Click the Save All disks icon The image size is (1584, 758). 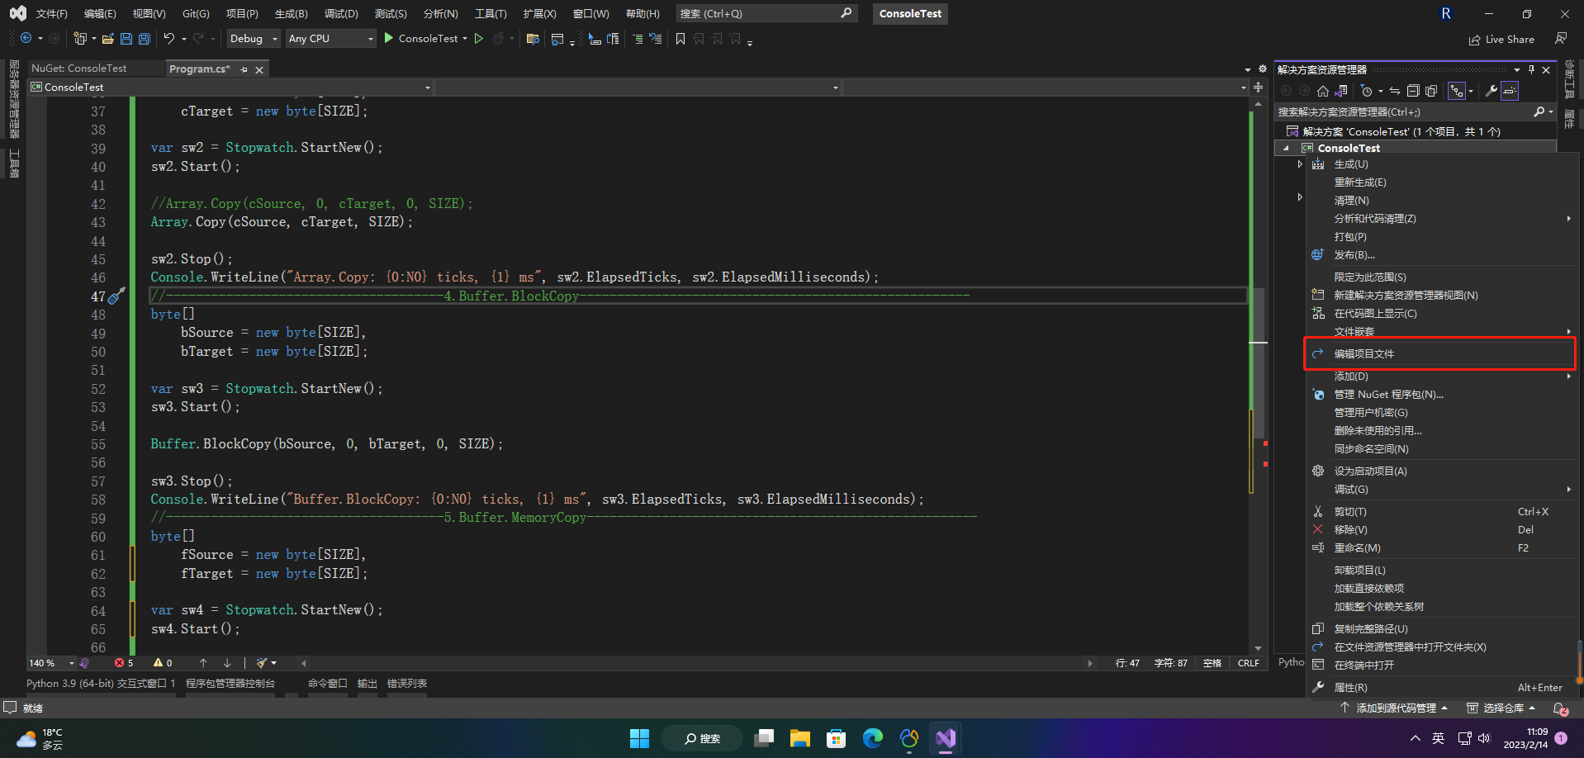[x=145, y=39]
